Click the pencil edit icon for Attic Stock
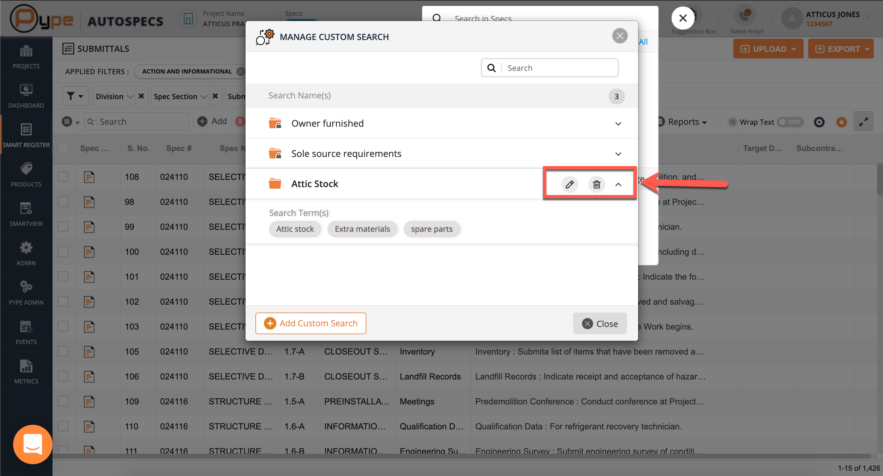Image resolution: width=883 pixels, height=476 pixels. click(x=570, y=184)
